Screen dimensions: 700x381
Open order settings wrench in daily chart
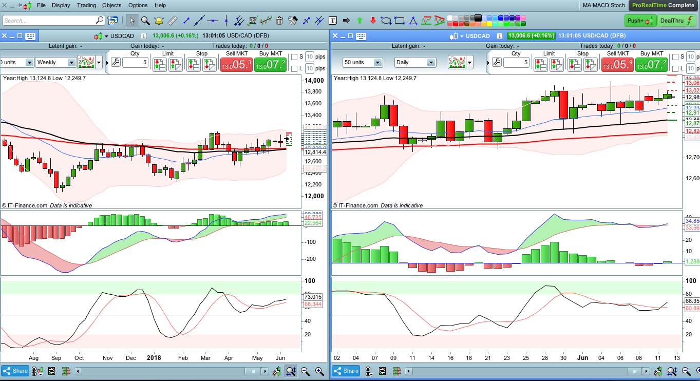point(497,62)
